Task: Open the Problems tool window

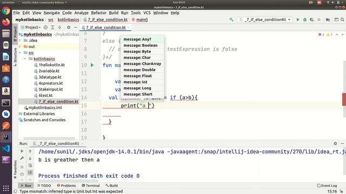Action: pos(66,185)
